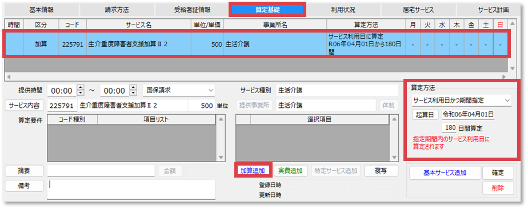Viewport: 528px width, 209px height.
Task: Click the 180 日間算定 field
Action: point(449,128)
